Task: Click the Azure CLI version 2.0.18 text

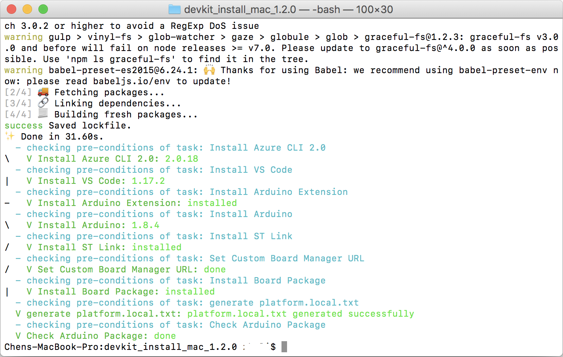Action: pyautogui.click(x=181, y=159)
